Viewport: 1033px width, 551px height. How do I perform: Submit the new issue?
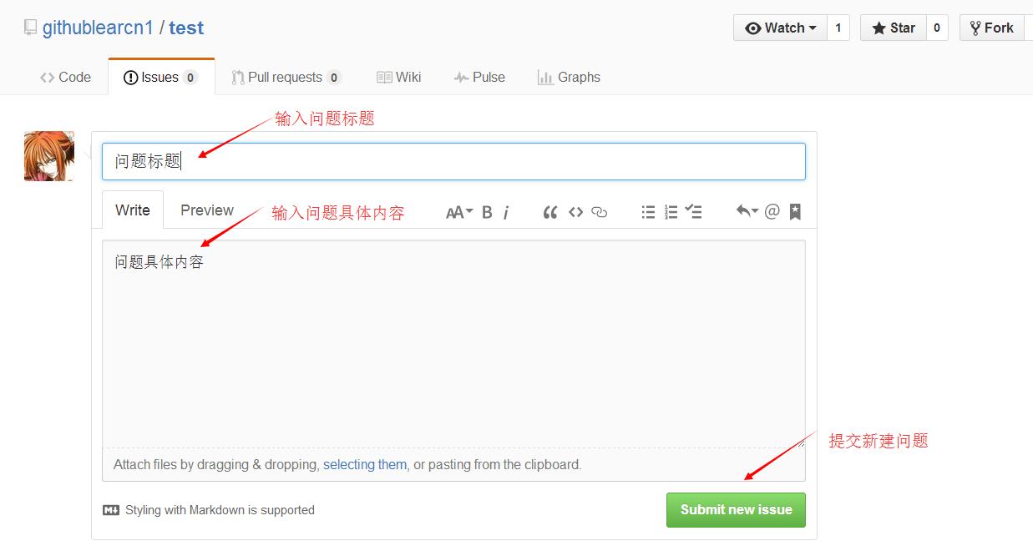[x=736, y=509]
